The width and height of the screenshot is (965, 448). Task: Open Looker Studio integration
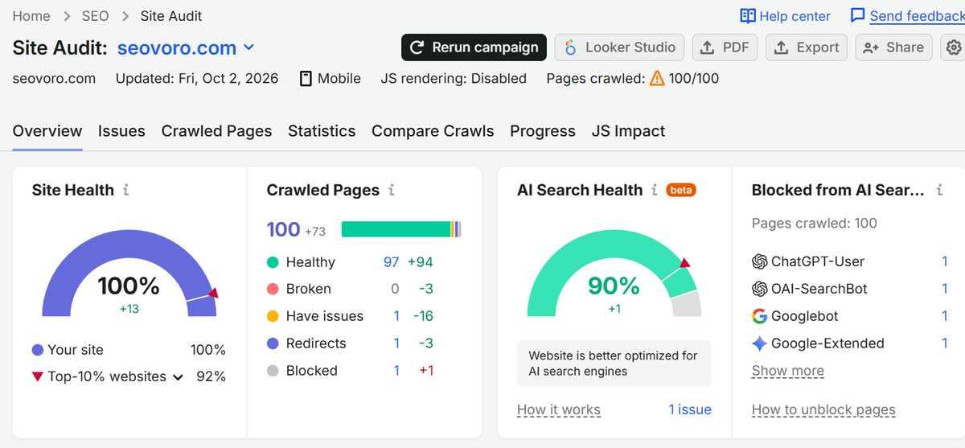(x=620, y=47)
